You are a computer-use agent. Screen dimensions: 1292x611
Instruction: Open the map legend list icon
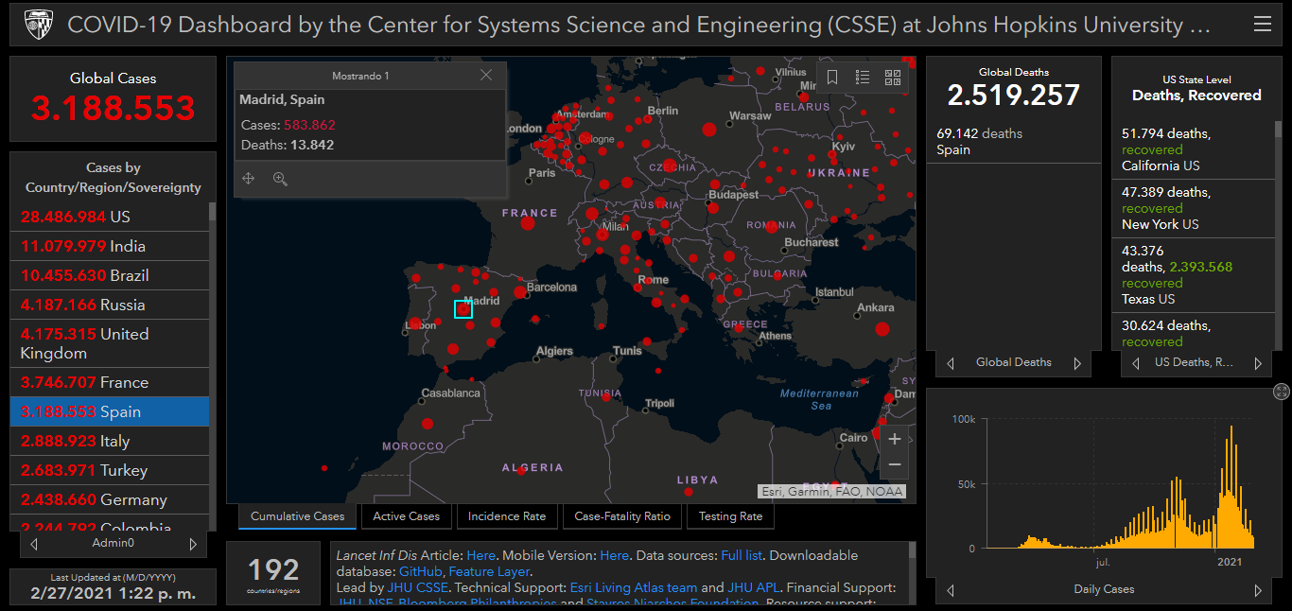pos(863,78)
